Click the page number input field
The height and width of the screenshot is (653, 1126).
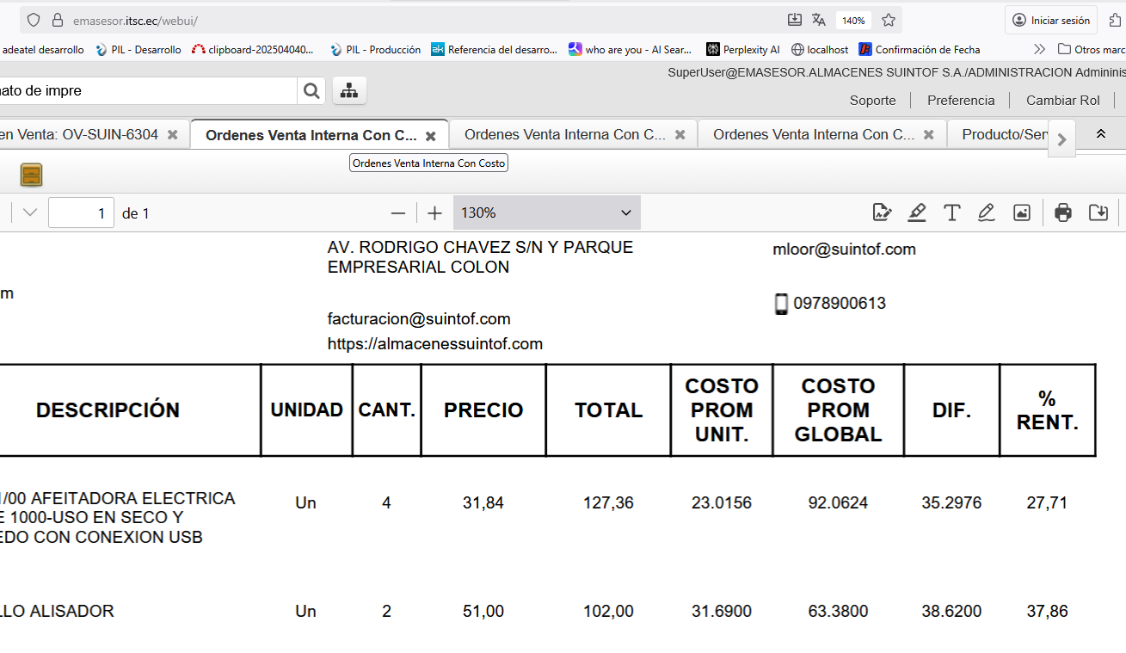pos(81,213)
